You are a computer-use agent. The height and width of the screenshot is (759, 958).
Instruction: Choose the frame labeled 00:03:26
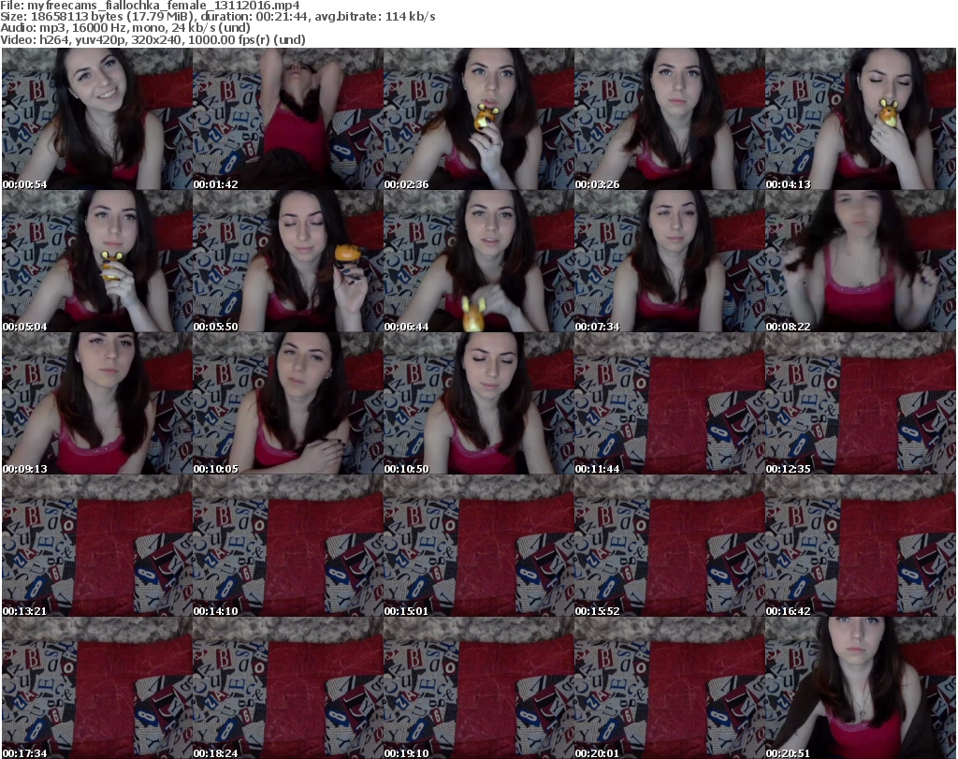[x=669, y=119]
